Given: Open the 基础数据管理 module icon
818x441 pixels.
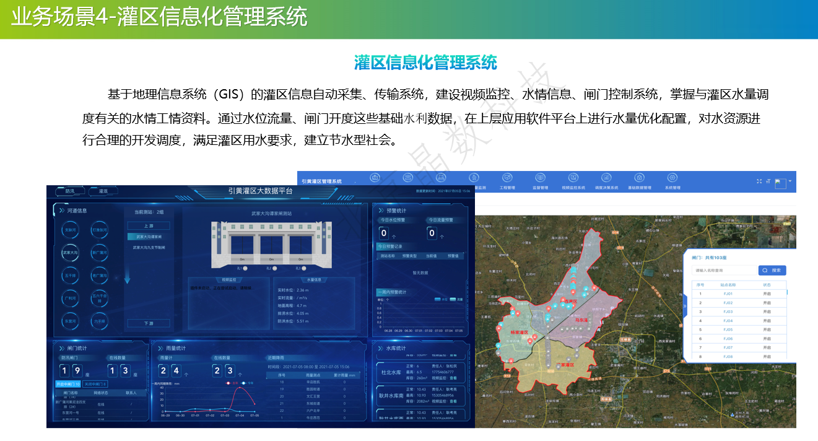Looking at the screenshot, I should [639, 178].
